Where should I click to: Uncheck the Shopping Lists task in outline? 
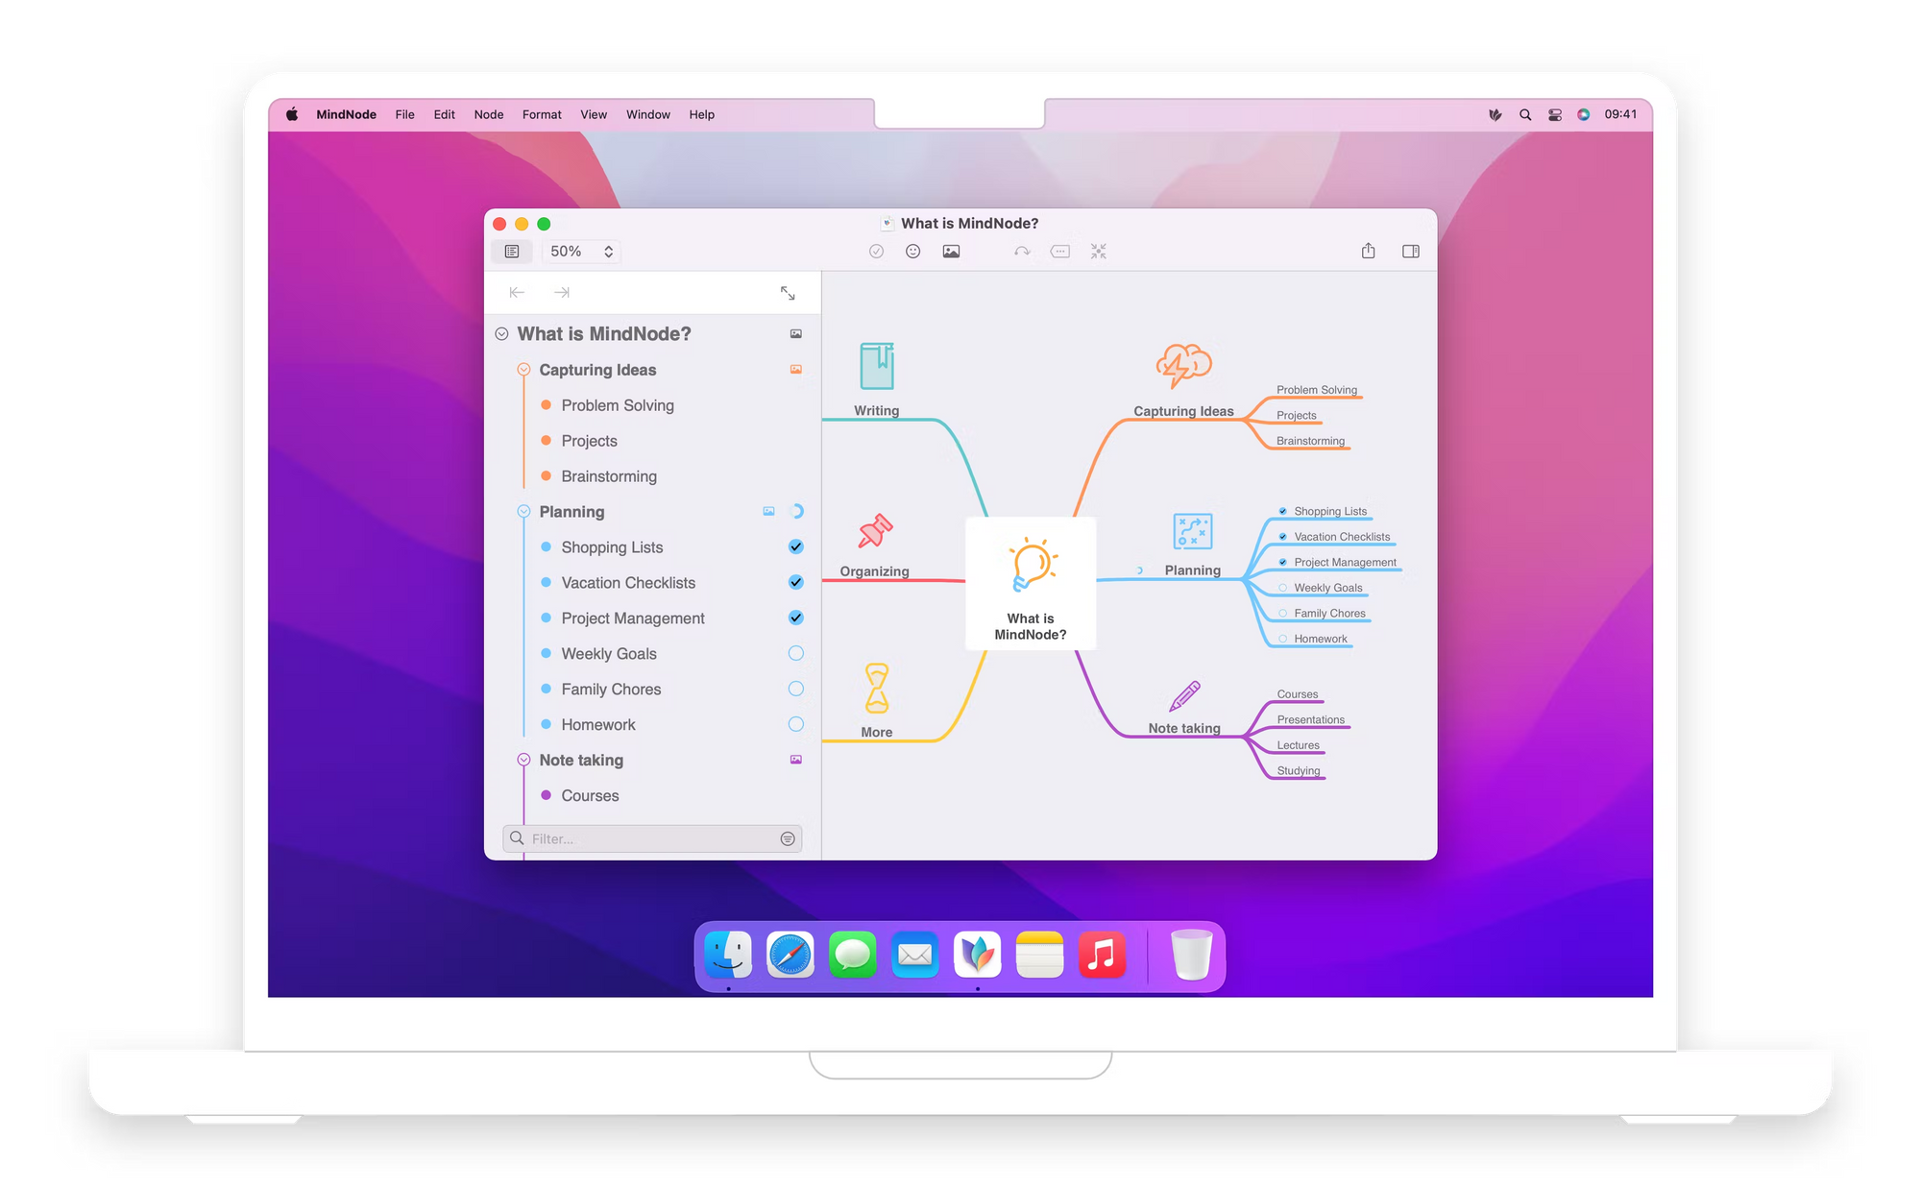coord(796,547)
